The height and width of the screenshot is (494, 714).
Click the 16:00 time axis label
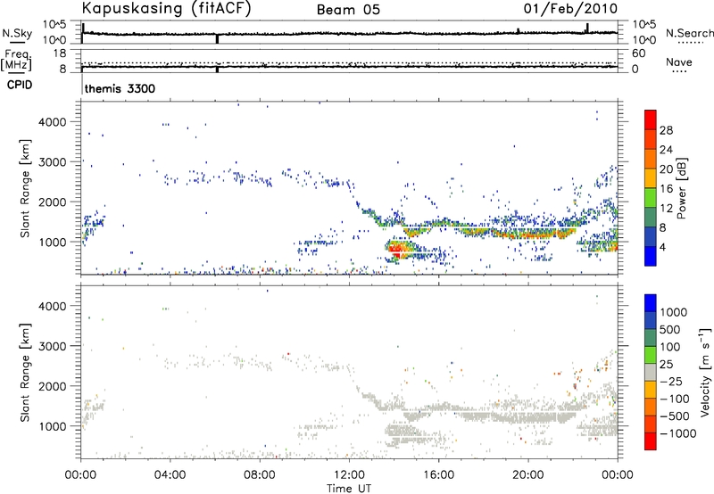point(438,475)
